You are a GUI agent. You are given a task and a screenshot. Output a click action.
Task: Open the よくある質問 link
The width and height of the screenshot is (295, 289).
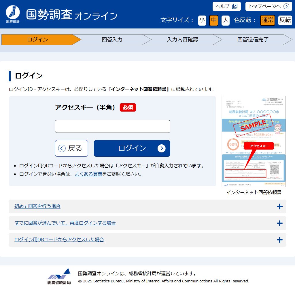point(88,174)
